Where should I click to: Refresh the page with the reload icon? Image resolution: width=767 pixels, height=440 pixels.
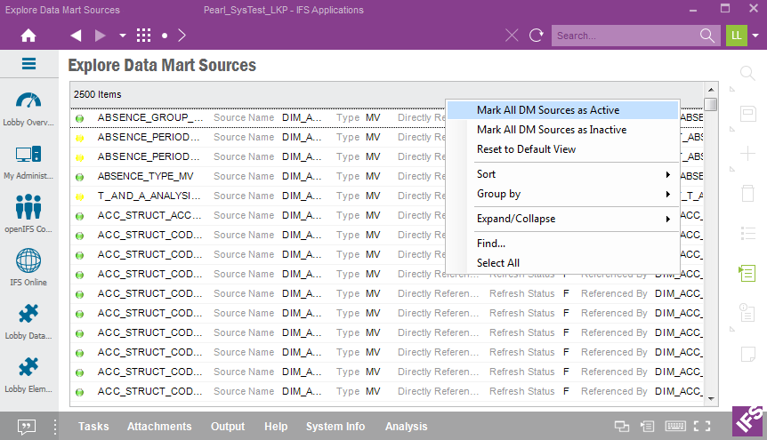[x=536, y=36]
